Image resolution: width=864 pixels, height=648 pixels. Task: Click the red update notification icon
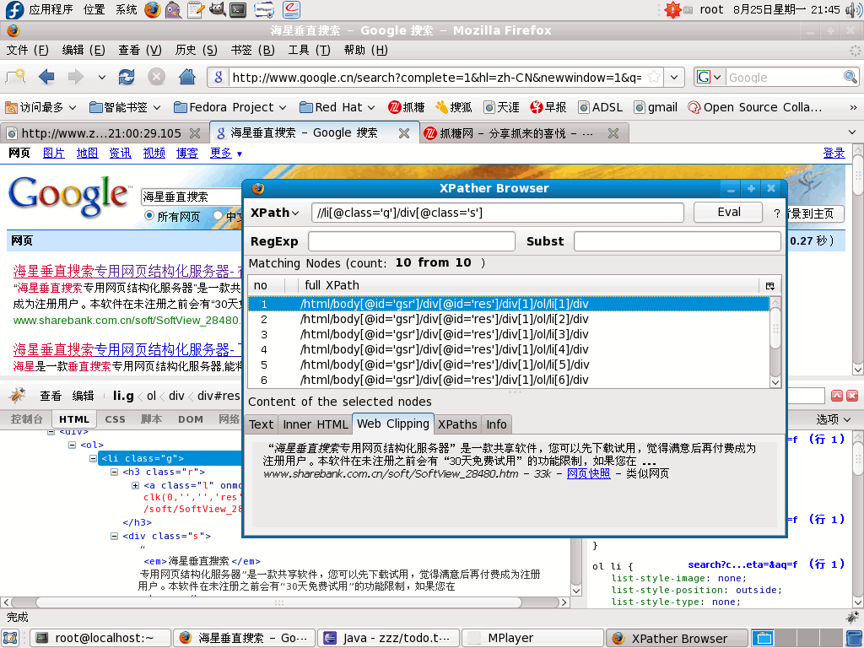[672, 9]
